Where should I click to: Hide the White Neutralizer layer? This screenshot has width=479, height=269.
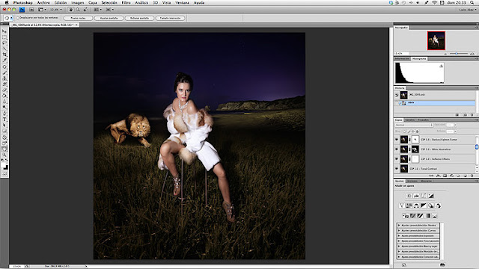397,149
